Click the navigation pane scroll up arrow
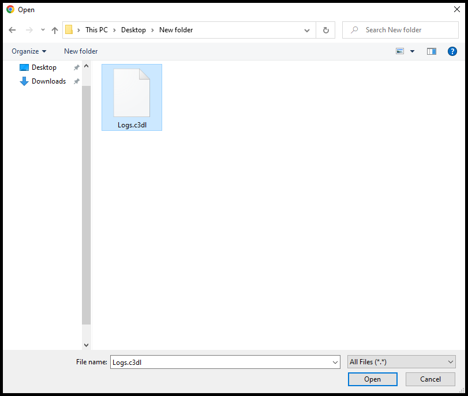This screenshot has width=468, height=396. (86, 66)
